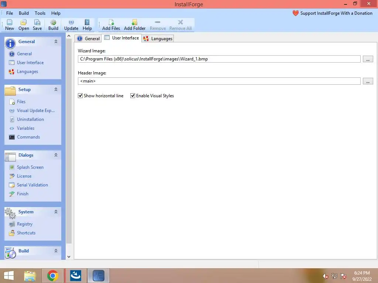Collapse the System sidebar group

click(56, 212)
